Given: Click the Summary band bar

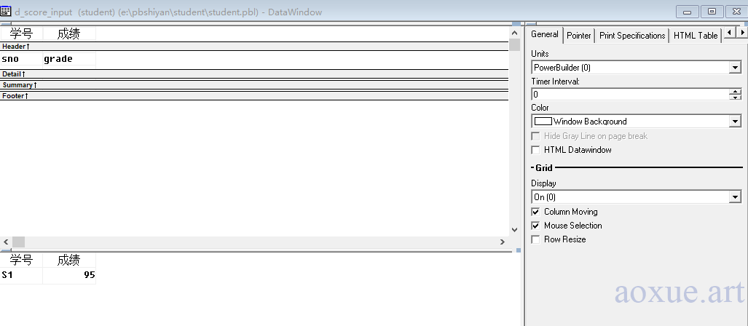Looking at the screenshot, I should tap(253, 85).
